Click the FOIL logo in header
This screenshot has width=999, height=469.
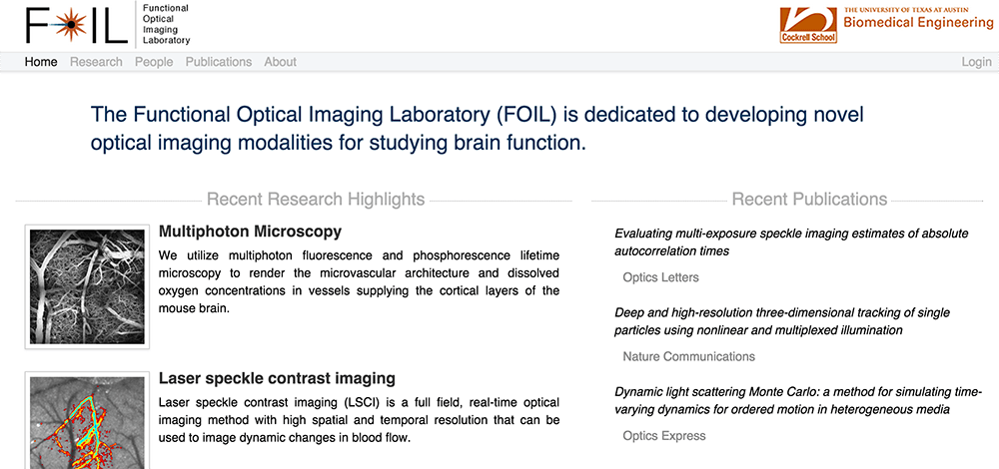[x=76, y=25]
